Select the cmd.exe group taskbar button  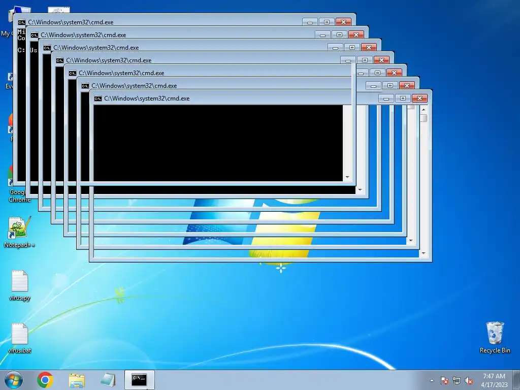(139, 380)
